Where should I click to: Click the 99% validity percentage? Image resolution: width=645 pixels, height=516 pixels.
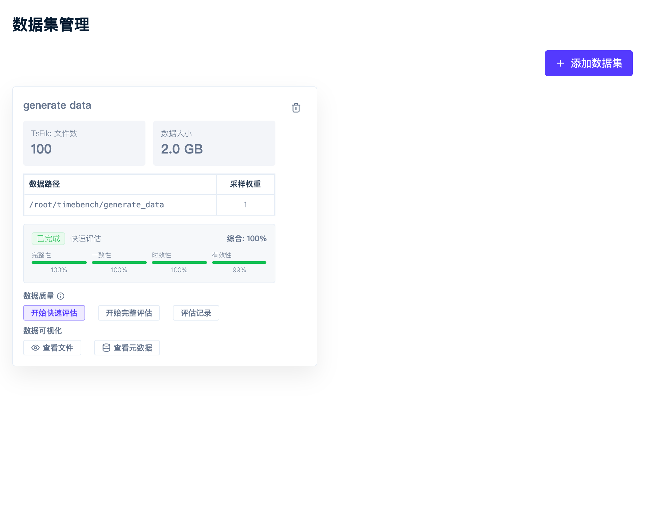[x=239, y=270]
